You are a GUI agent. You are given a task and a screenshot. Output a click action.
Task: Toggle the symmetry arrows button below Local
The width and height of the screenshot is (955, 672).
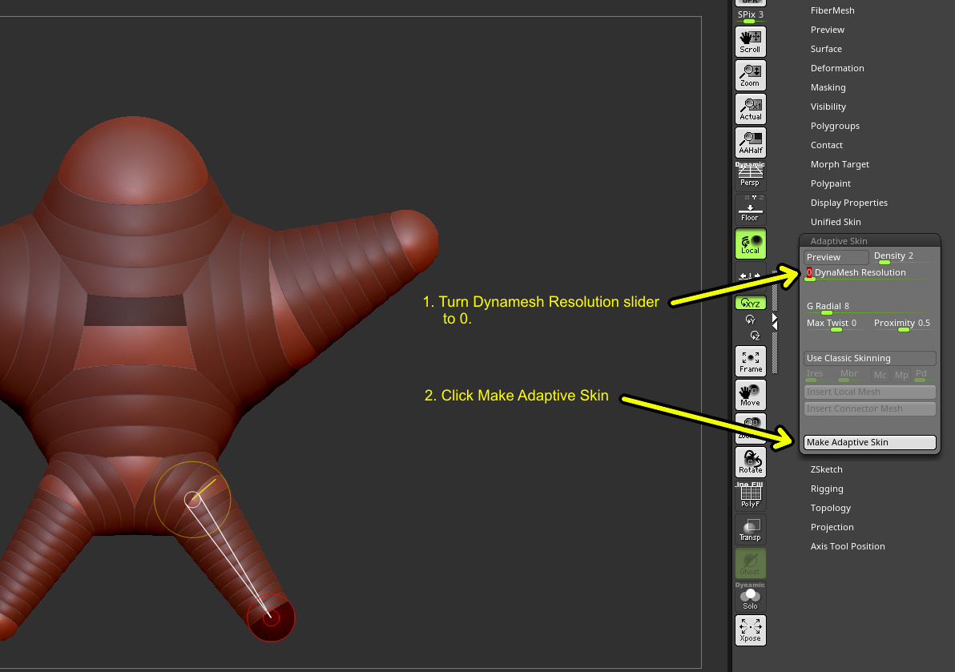point(751,276)
